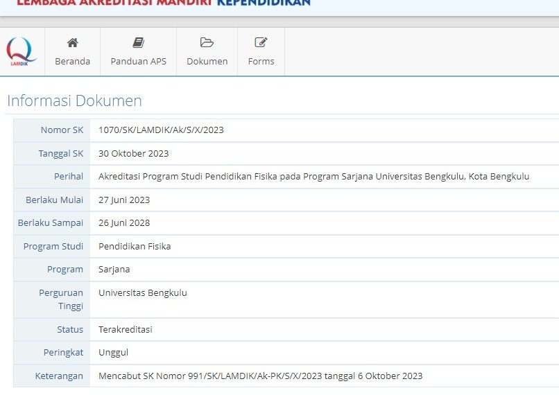Screen dimensions: 559x395
Task: Click the header banner title text
Action: click(164, 3)
